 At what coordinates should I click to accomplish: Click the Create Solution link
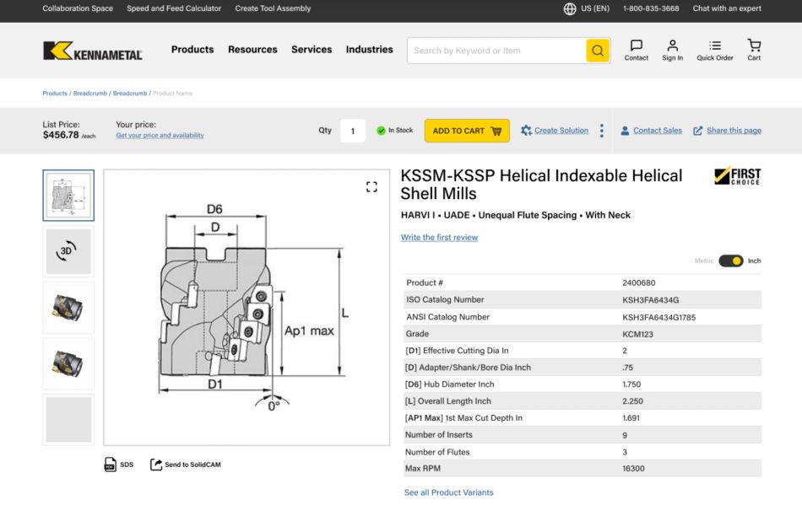(x=561, y=131)
